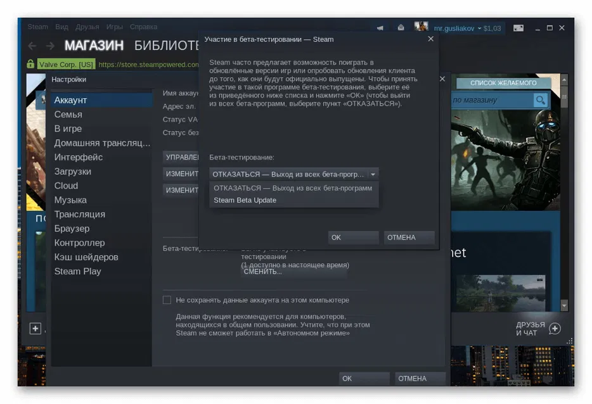This screenshot has height=404, width=592.
Task: Enable the checkbox for not saving account data
Action: pyautogui.click(x=167, y=300)
